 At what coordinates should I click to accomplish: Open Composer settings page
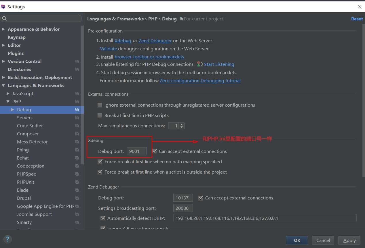pos(28,134)
